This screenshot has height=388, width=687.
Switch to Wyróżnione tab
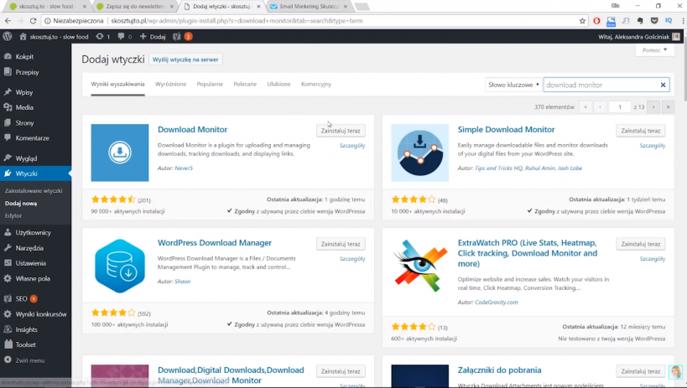[x=170, y=84]
